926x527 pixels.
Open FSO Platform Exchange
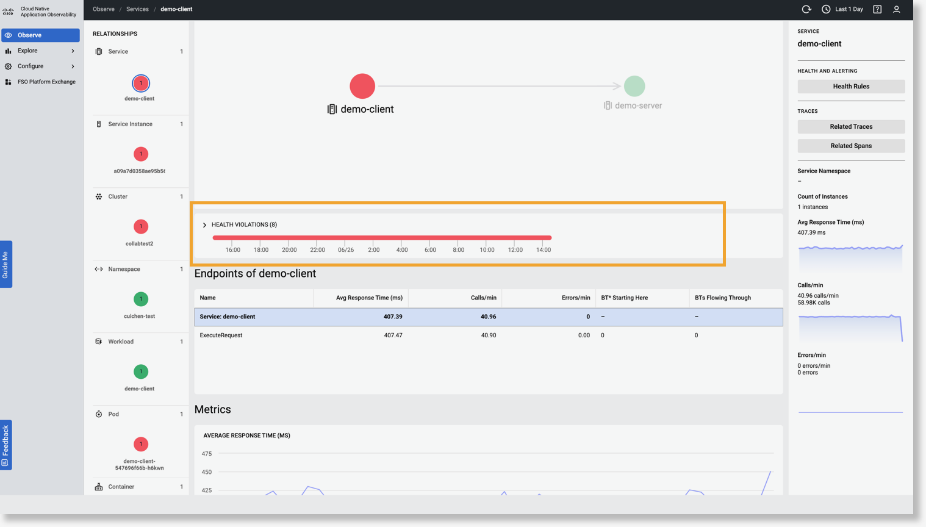pos(40,82)
